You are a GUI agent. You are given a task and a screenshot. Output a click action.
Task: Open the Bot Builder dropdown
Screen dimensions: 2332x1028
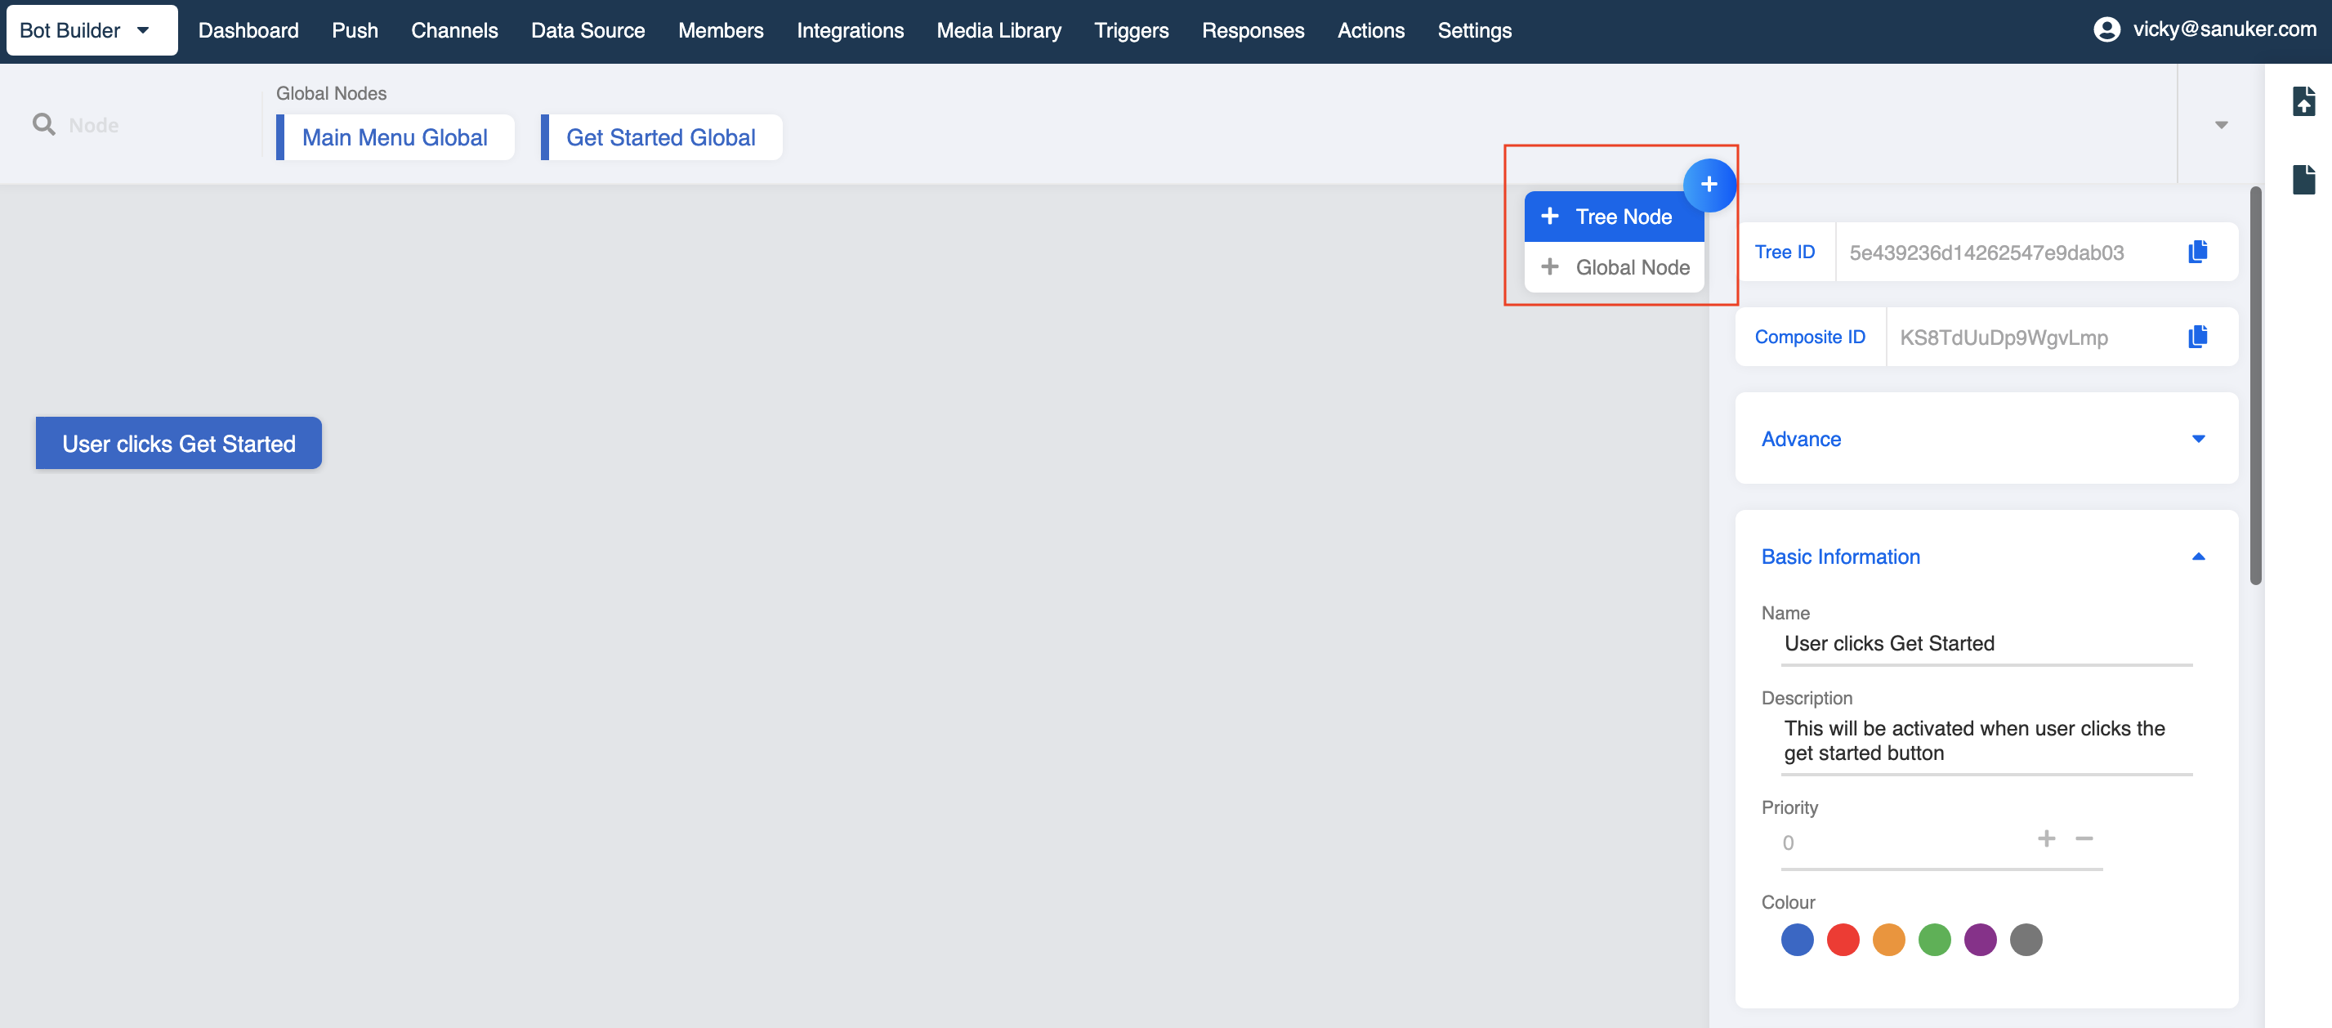[x=92, y=30]
